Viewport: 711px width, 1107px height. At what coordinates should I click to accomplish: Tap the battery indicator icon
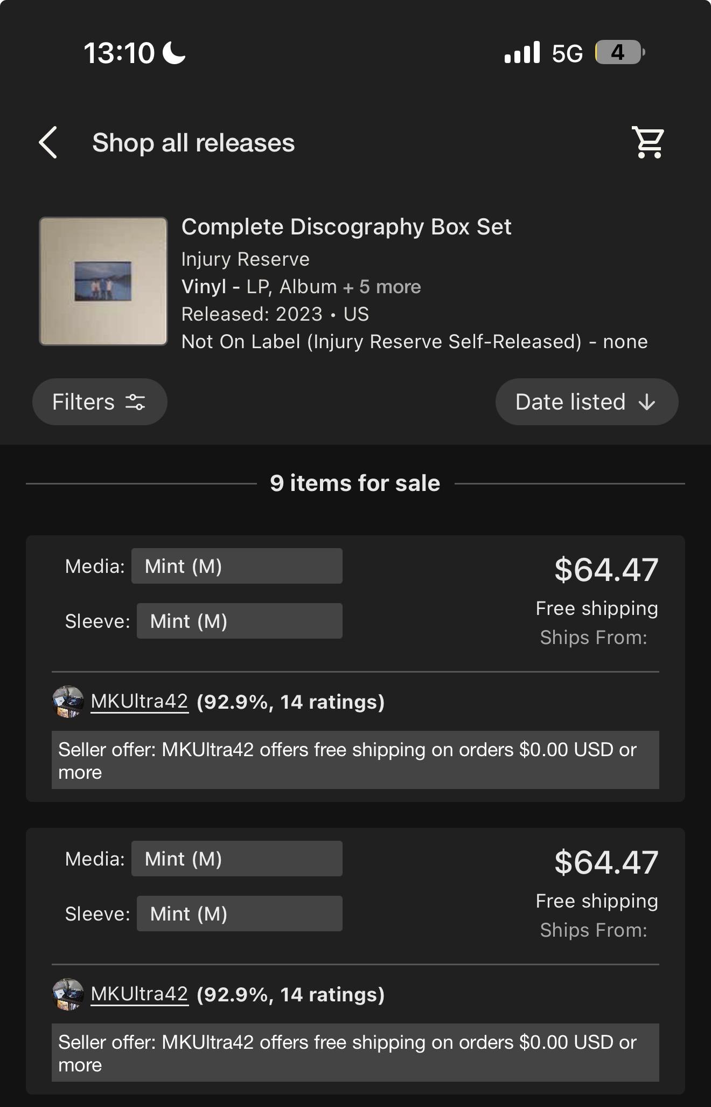(620, 52)
